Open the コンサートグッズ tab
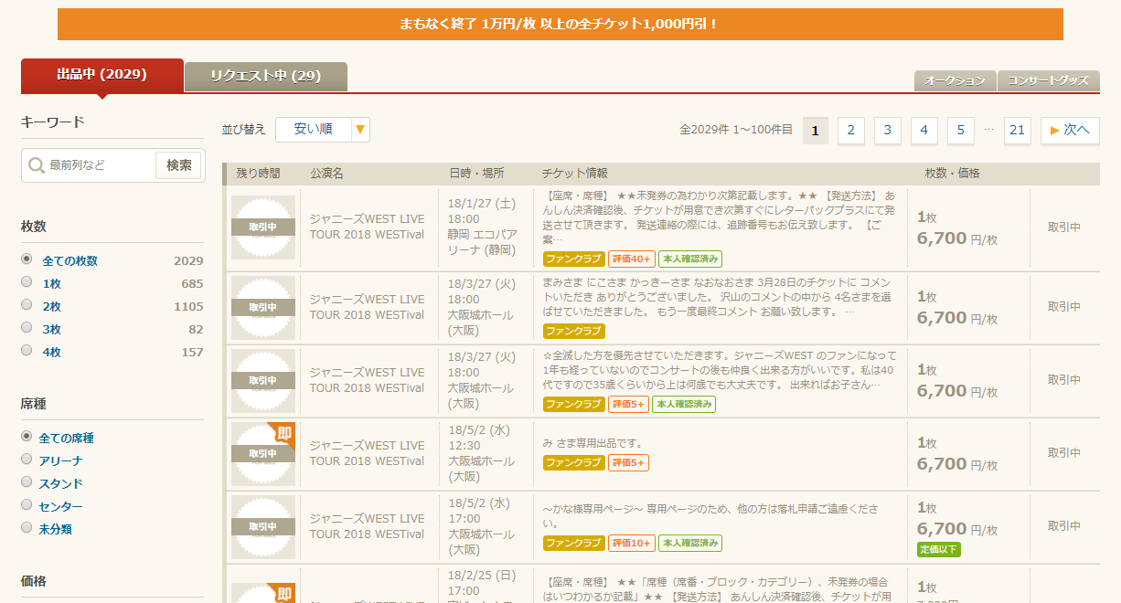This screenshot has width=1121, height=603. pos(1048,81)
